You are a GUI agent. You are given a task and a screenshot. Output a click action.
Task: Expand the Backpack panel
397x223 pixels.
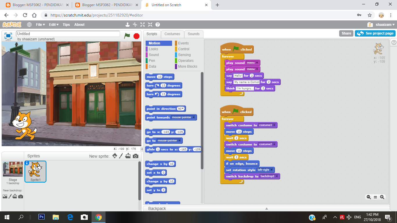[x=266, y=208]
